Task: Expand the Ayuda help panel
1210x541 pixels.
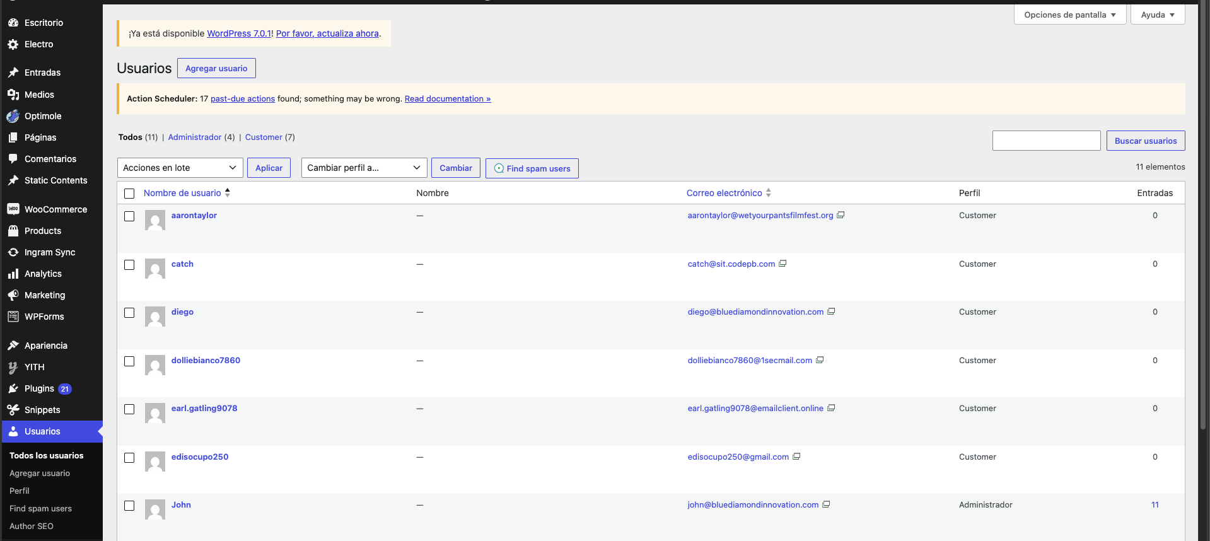Action: point(1158,15)
